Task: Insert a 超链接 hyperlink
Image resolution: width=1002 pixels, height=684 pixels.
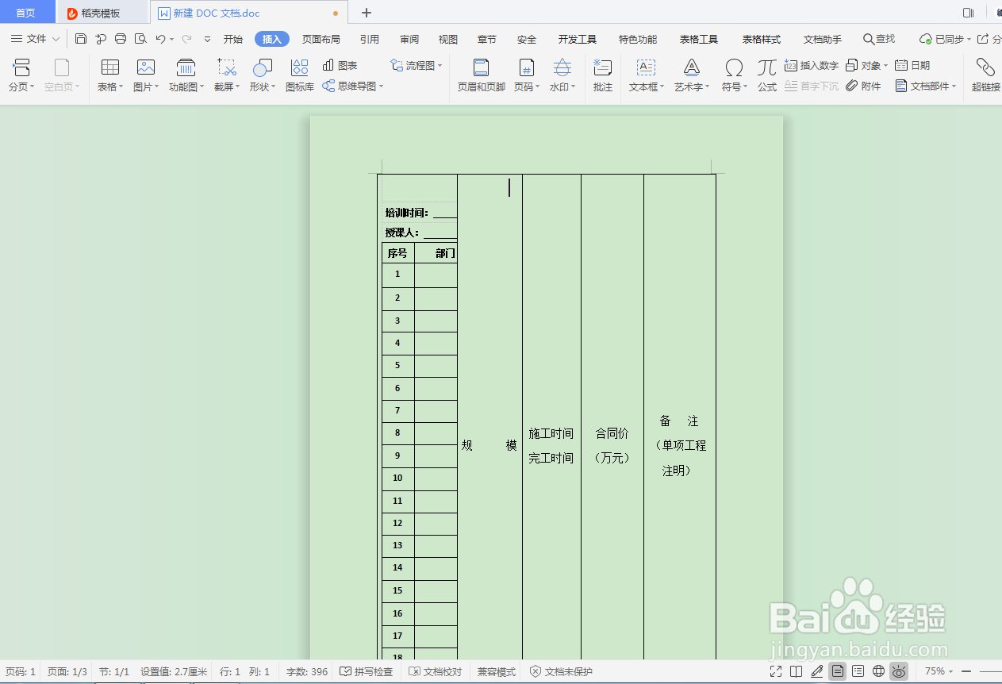Action: [x=986, y=75]
